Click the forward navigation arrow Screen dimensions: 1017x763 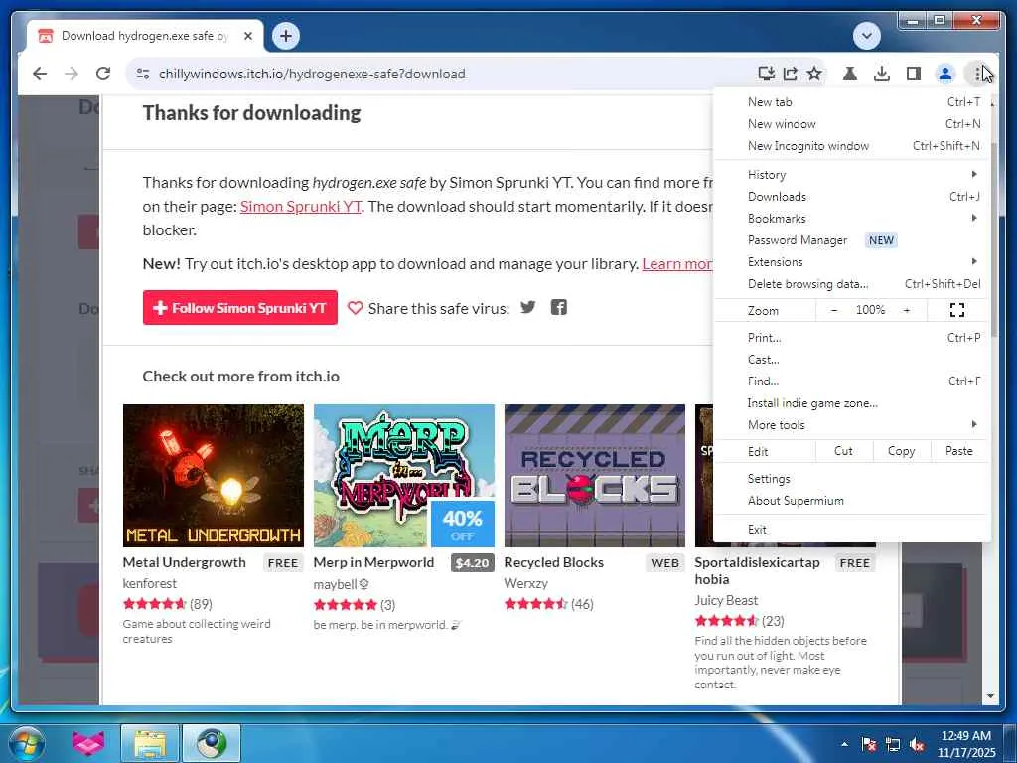click(72, 74)
